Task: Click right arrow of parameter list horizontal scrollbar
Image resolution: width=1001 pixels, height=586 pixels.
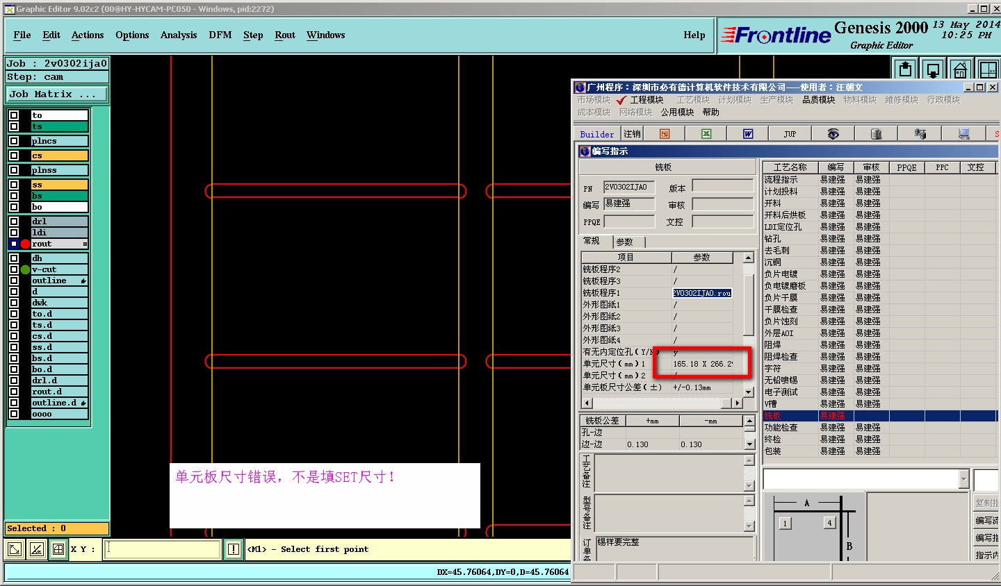Action: click(738, 403)
